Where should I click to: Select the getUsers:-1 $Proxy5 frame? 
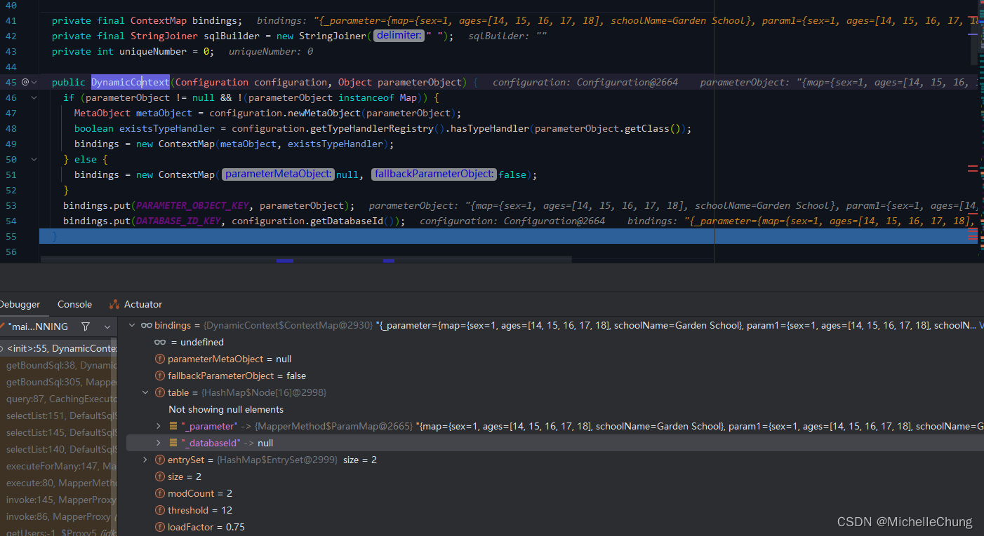click(58, 531)
